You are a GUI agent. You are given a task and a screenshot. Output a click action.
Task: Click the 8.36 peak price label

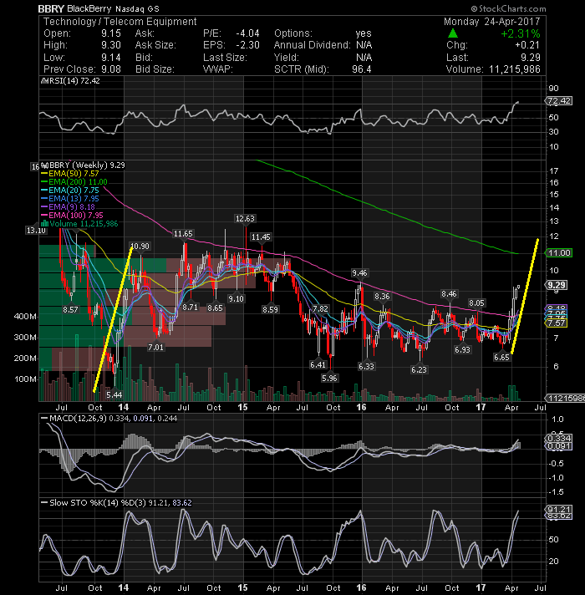point(382,297)
